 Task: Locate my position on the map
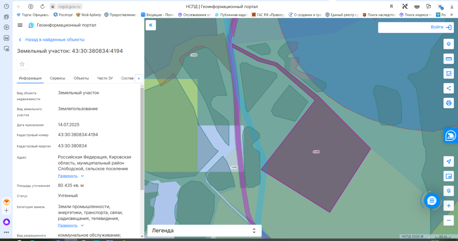449,161
